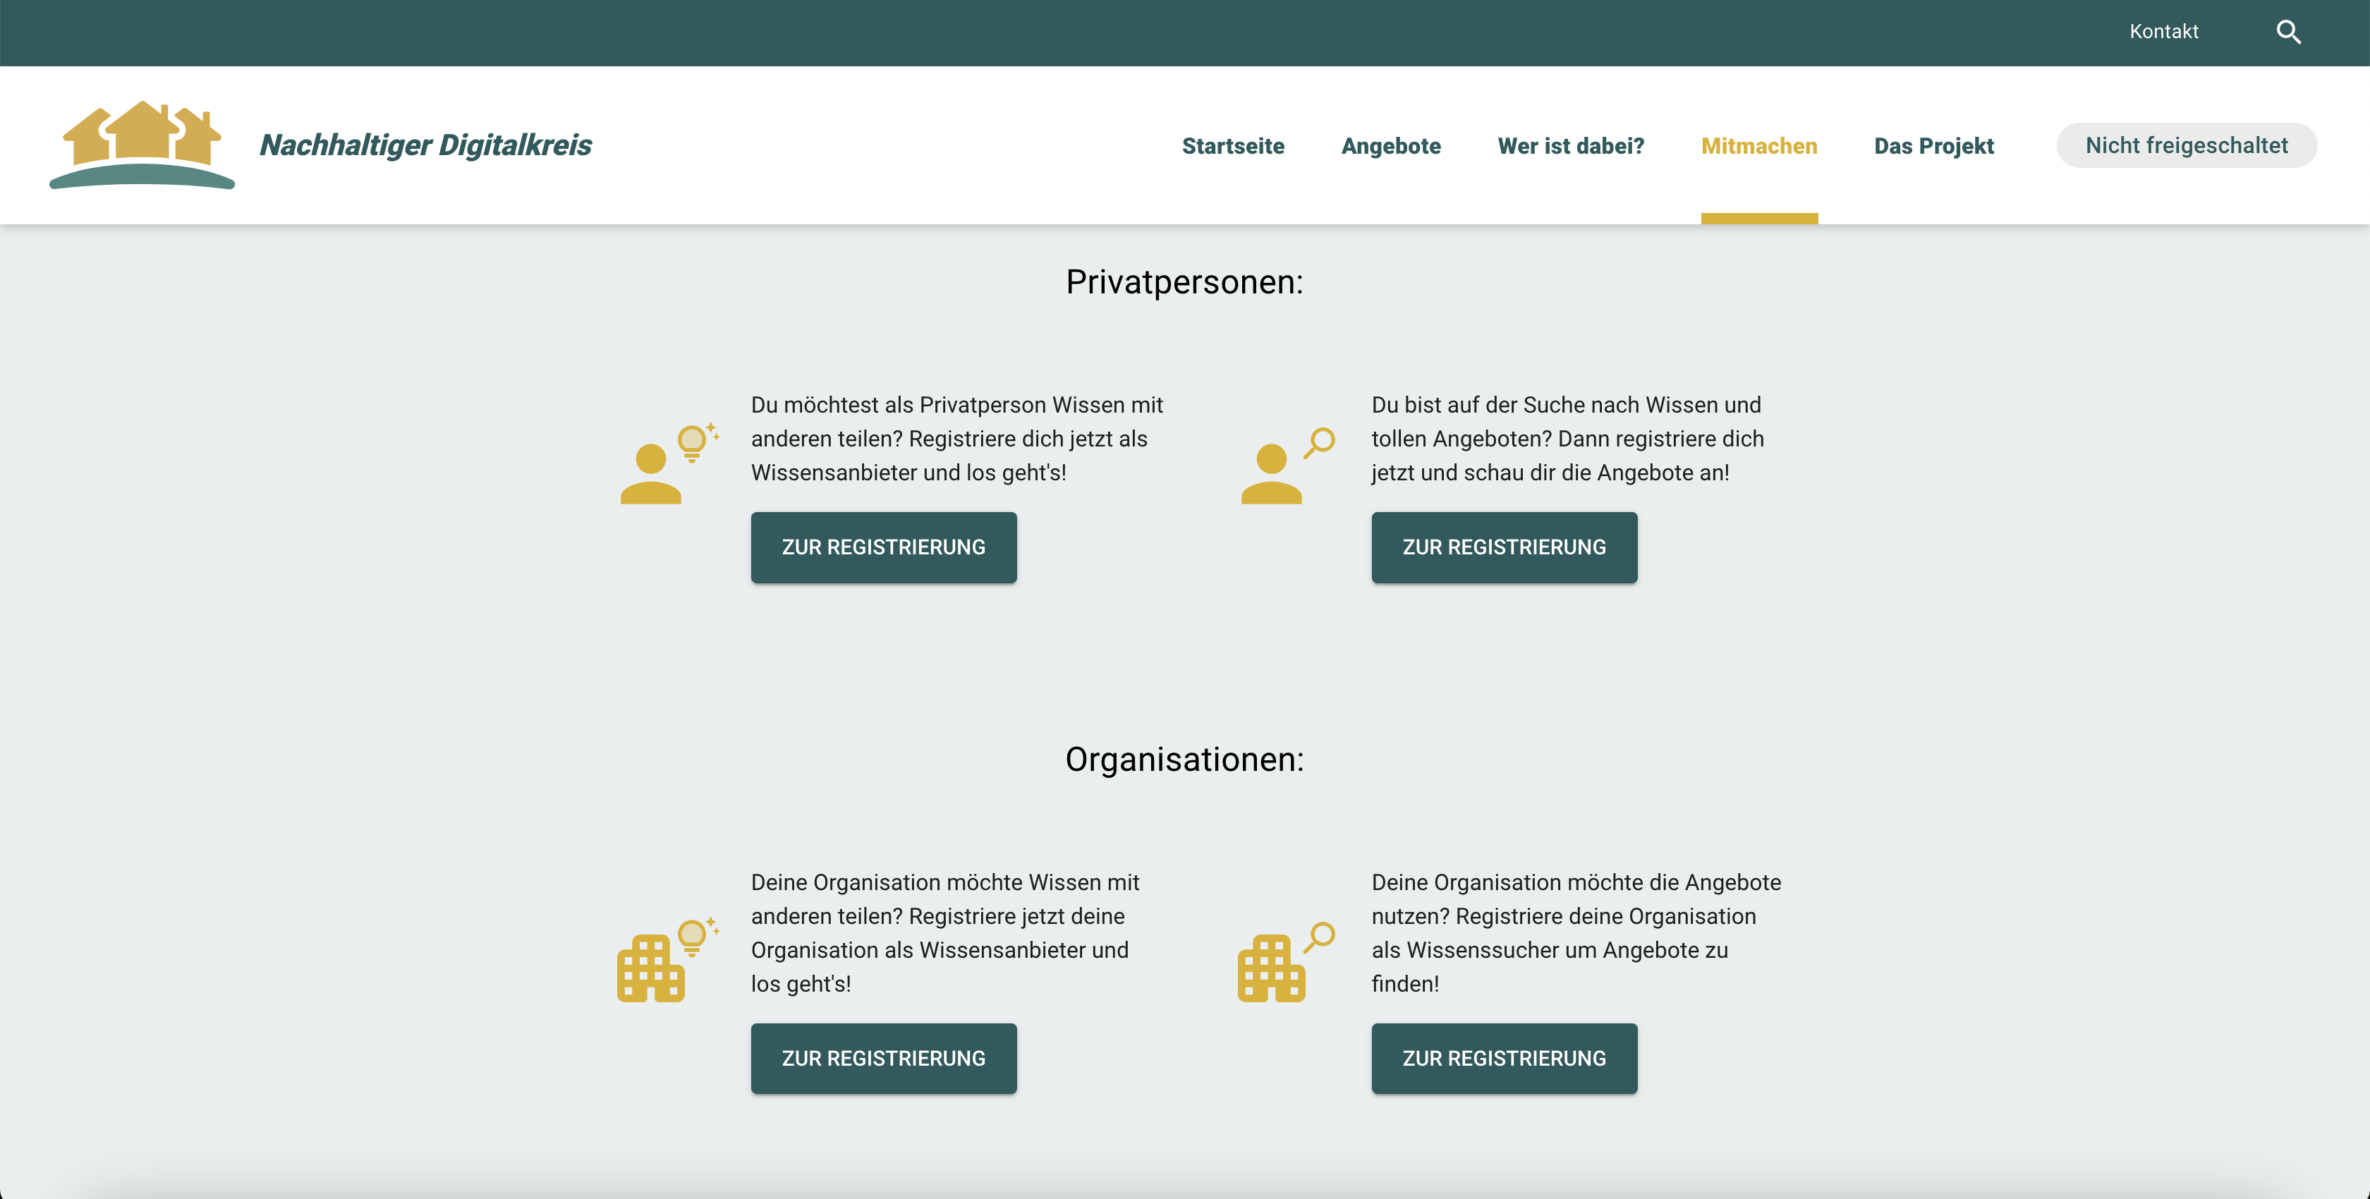Click text 'Deine Organisation möchte die Angebote'
Image resolution: width=2370 pixels, height=1199 pixels.
[x=1576, y=882]
